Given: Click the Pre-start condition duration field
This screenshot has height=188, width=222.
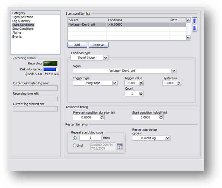Looking at the screenshot, I should point(85,117).
